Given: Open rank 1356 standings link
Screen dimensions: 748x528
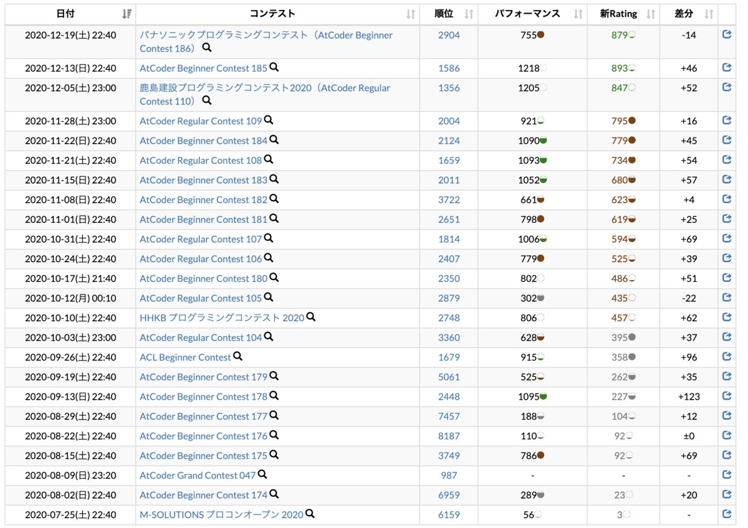Looking at the screenshot, I should coord(449,88).
